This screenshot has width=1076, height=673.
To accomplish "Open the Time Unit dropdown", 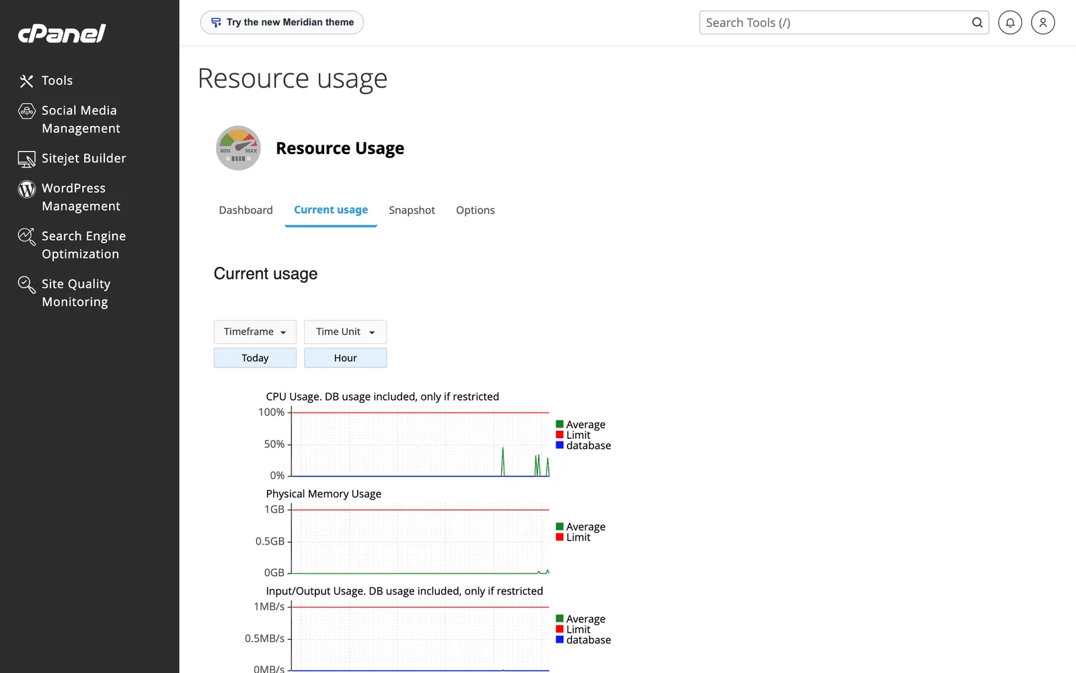I will pyautogui.click(x=345, y=332).
